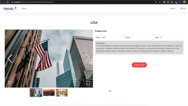The height and width of the screenshot is (106, 188).
Task: Open the Signin page
Action: coord(173,9)
